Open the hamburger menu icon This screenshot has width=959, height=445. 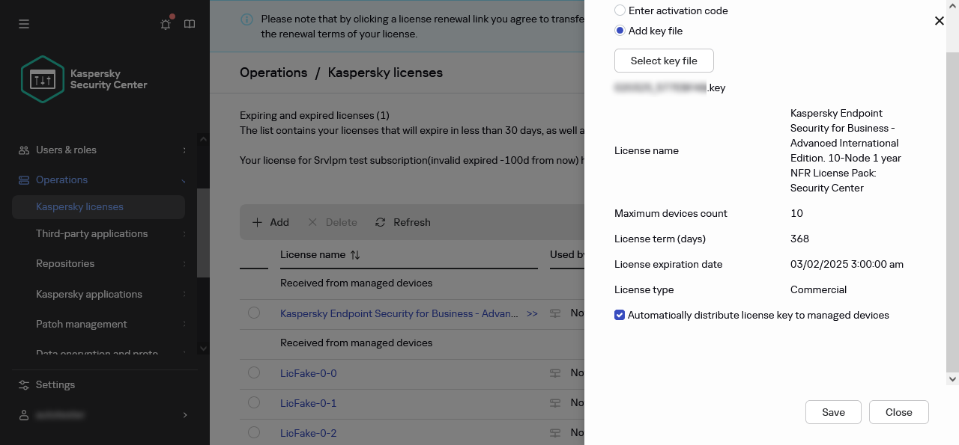point(24,24)
